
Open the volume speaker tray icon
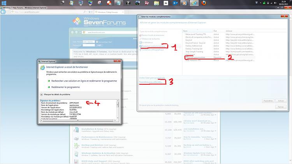(275, 3)
